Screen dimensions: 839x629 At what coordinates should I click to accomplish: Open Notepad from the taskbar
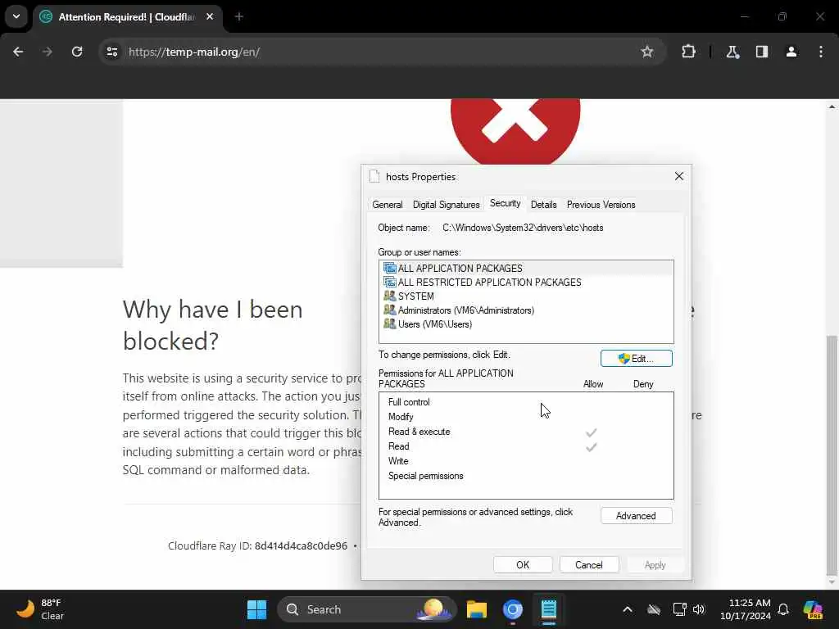click(548, 609)
